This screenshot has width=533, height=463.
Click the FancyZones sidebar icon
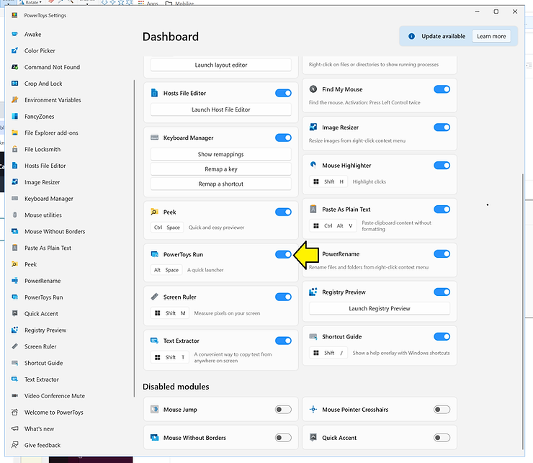pos(15,117)
